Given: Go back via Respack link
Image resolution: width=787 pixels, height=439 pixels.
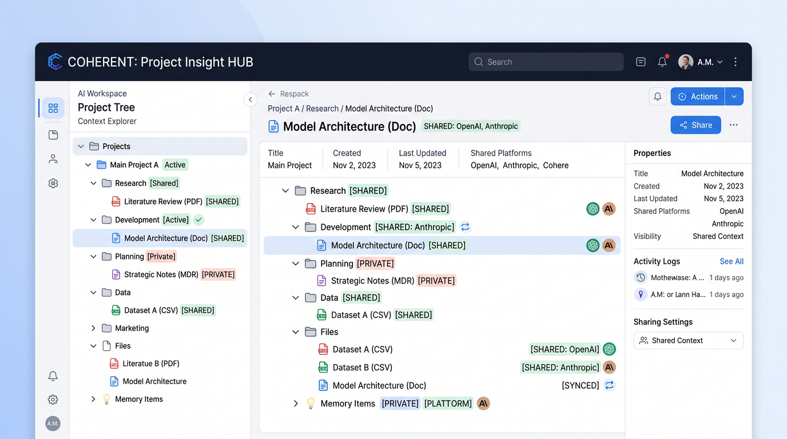Looking at the screenshot, I should pyautogui.click(x=288, y=94).
